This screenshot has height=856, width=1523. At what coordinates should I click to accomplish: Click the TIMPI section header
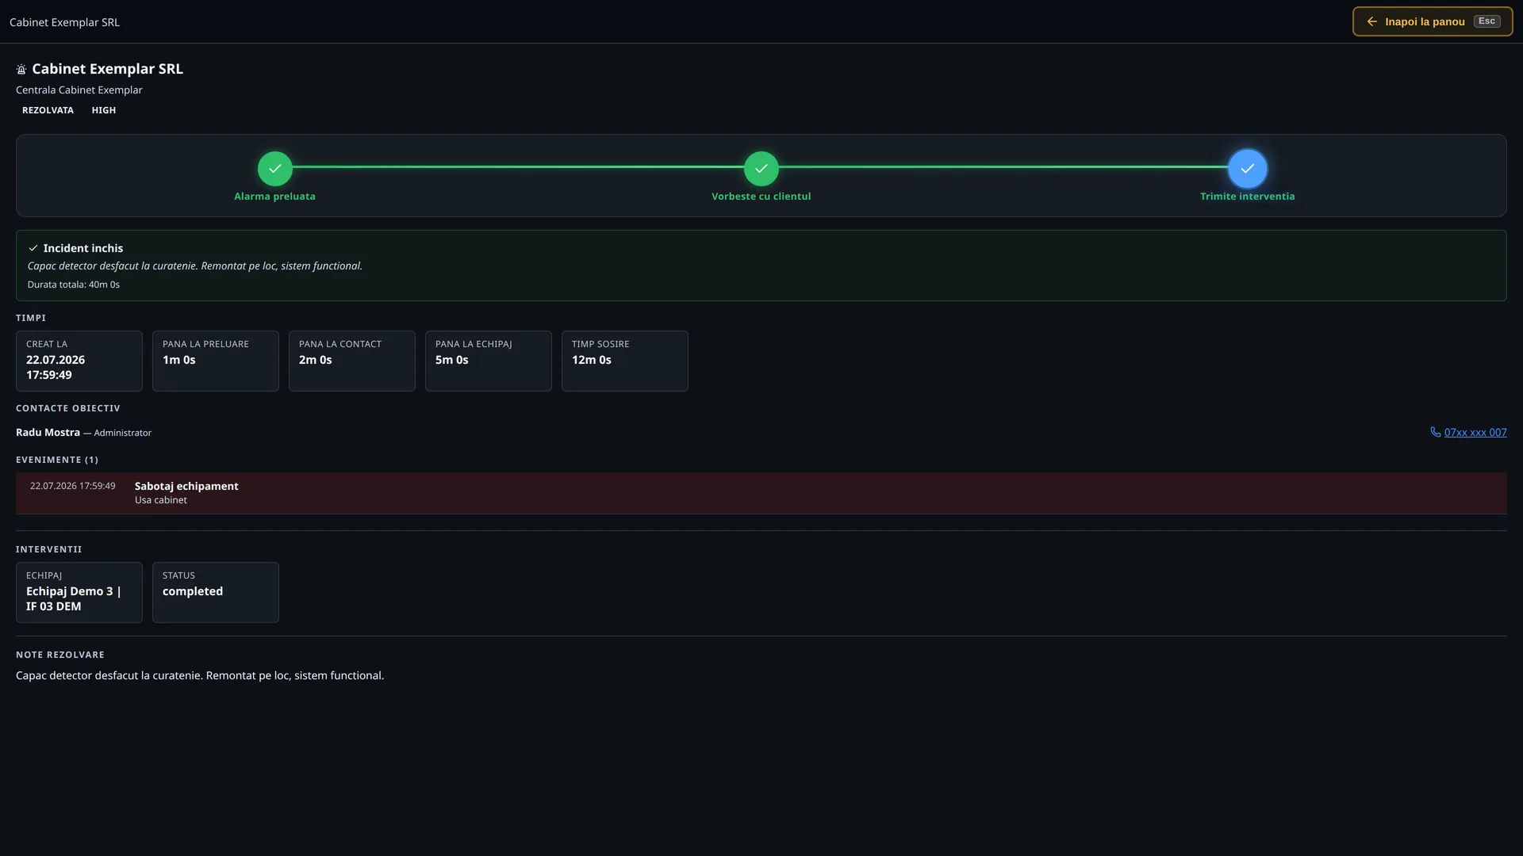click(31, 318)
